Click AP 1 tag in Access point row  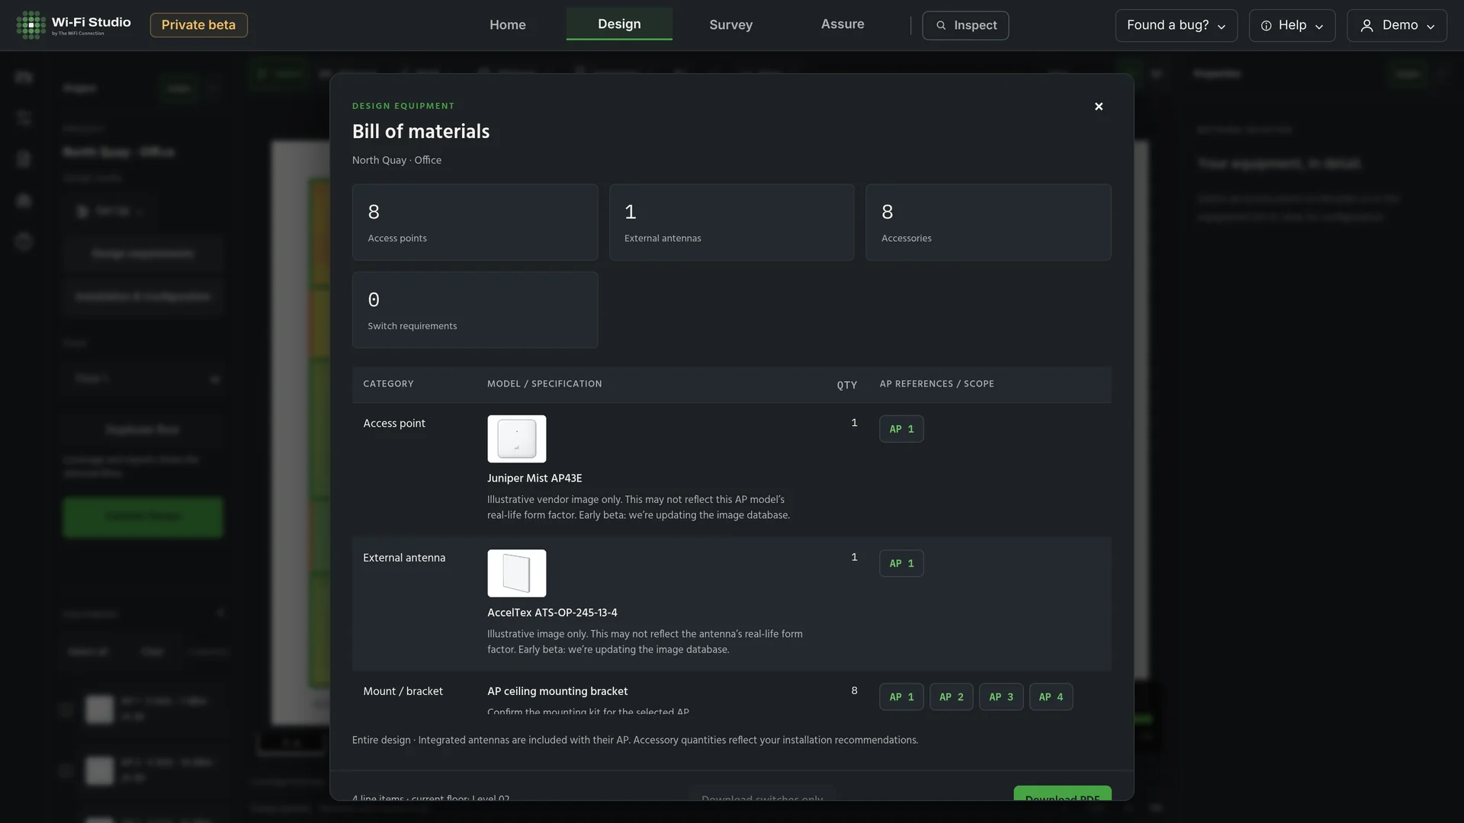pos(901,429)
